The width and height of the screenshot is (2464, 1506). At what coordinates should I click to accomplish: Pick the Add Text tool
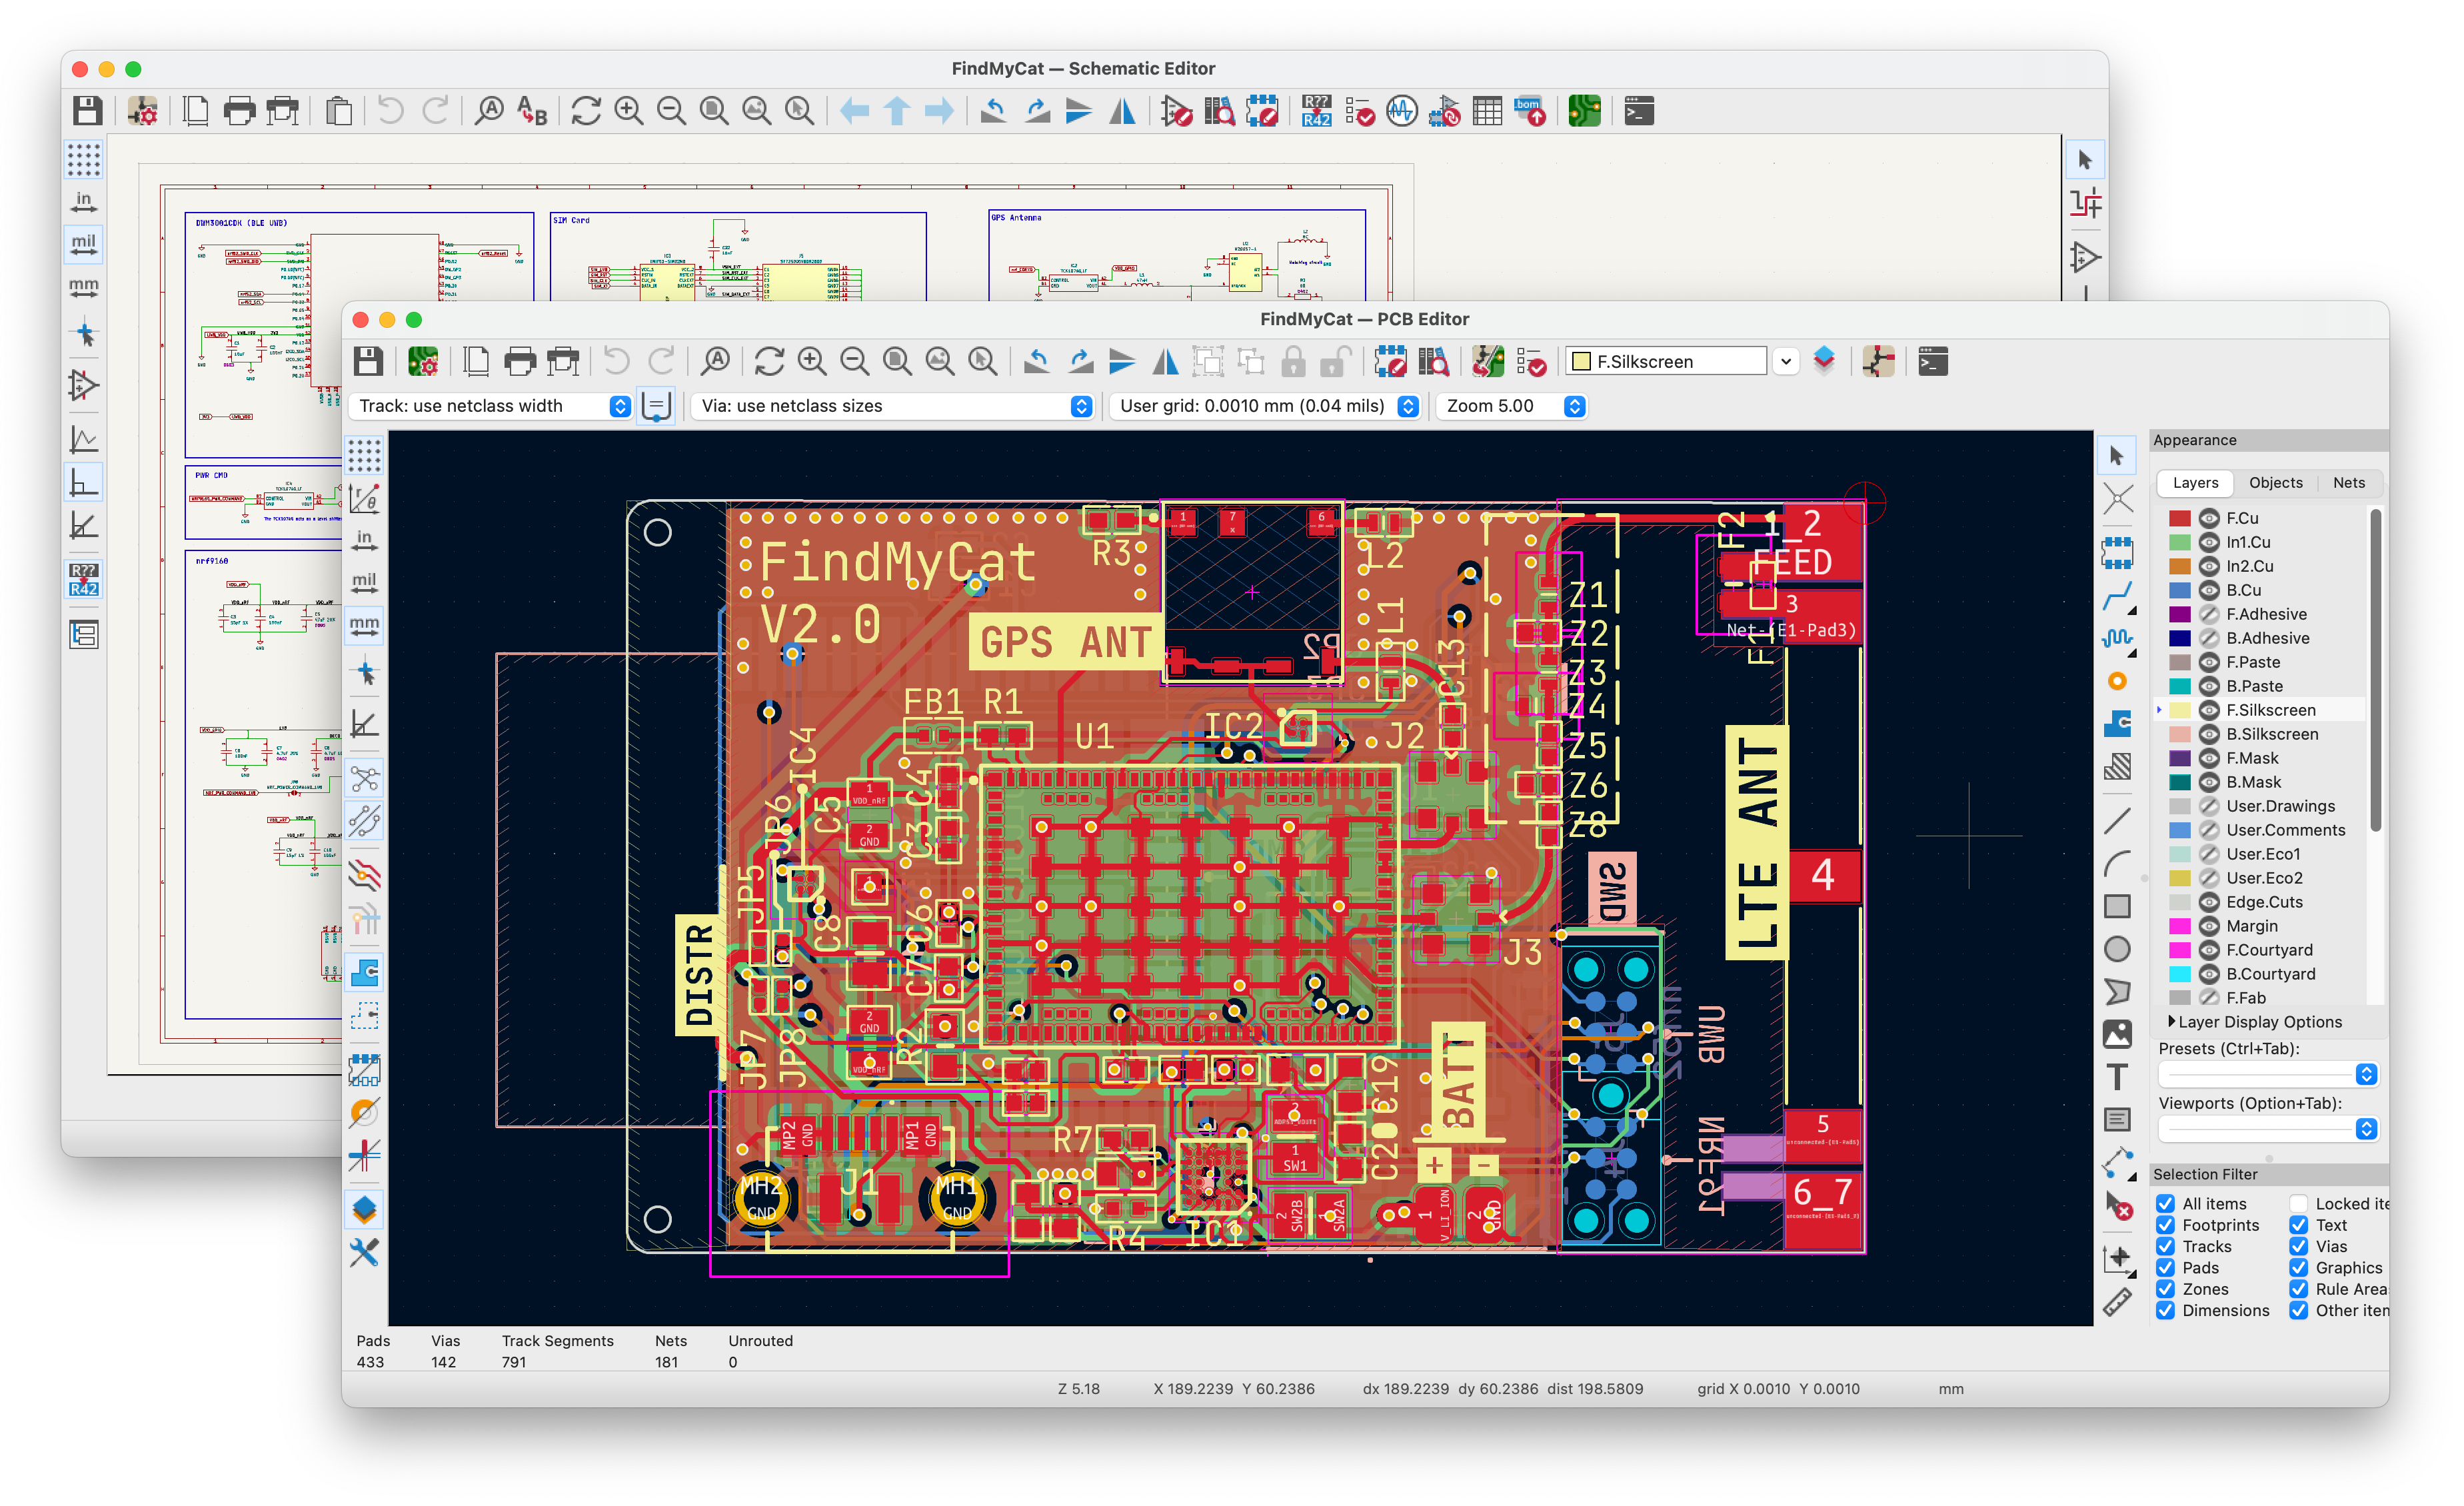coord(2117,1078)
